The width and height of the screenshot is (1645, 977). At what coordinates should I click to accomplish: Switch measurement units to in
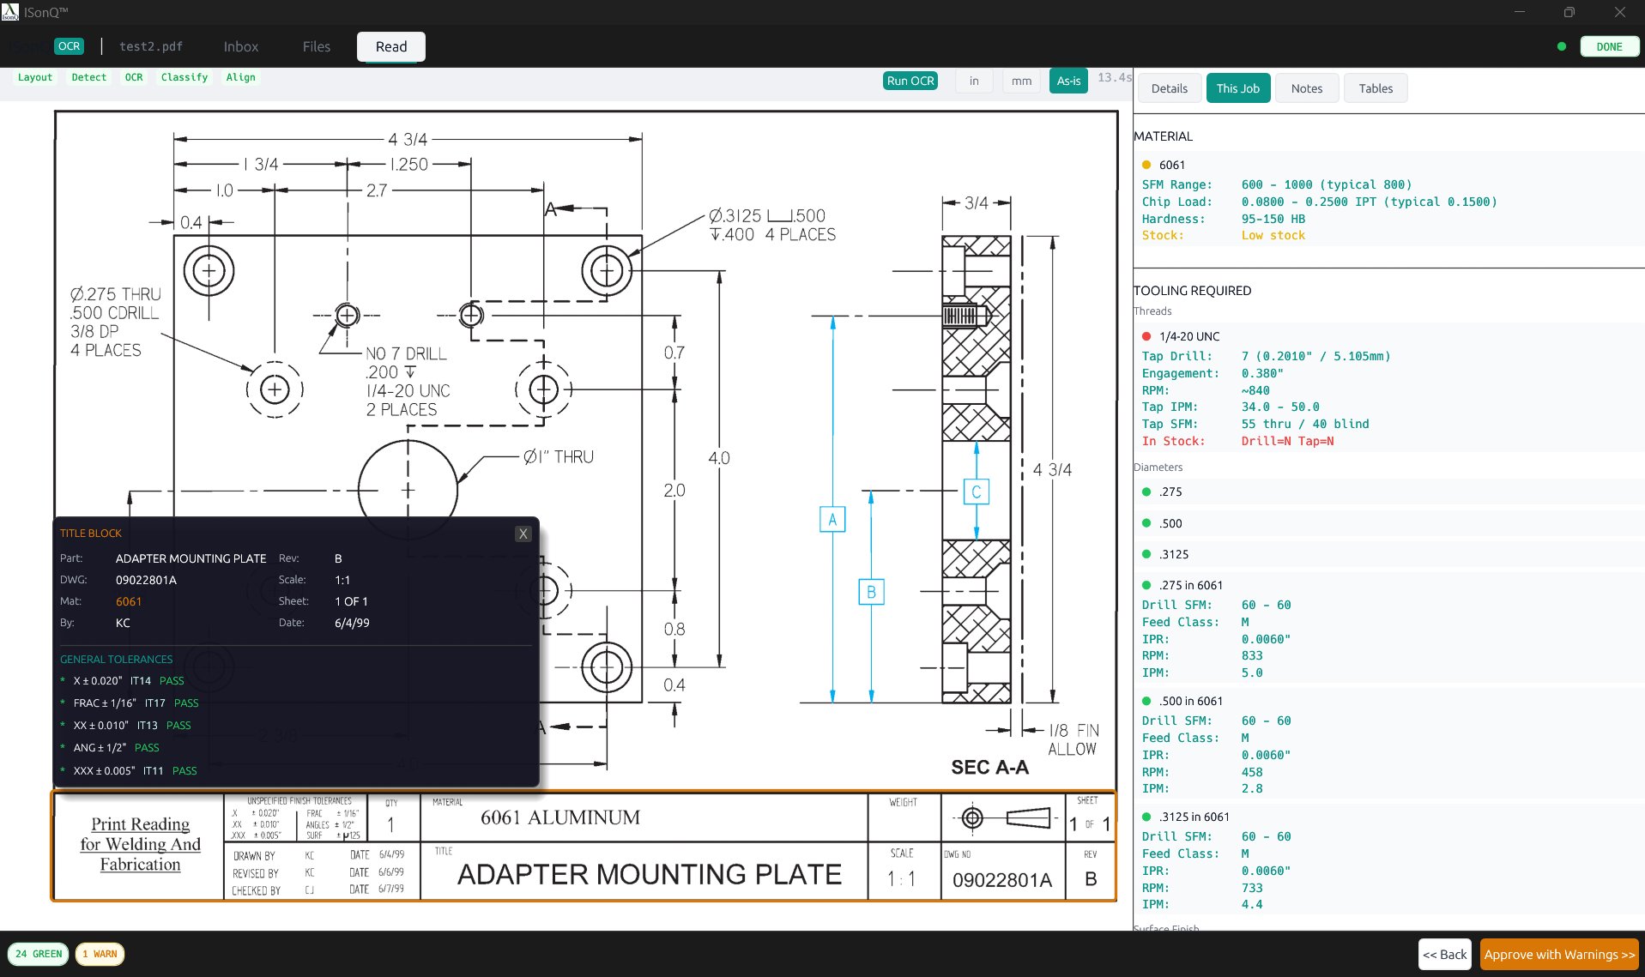[973, 80]
